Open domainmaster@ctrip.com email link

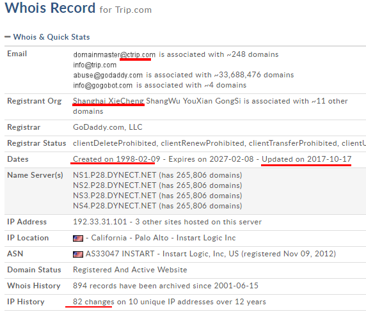[x=114, y=54]
